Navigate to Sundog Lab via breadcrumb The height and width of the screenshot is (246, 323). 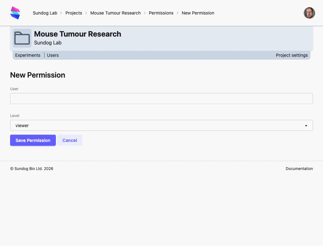pyautogui.click(x=45, y=13)
